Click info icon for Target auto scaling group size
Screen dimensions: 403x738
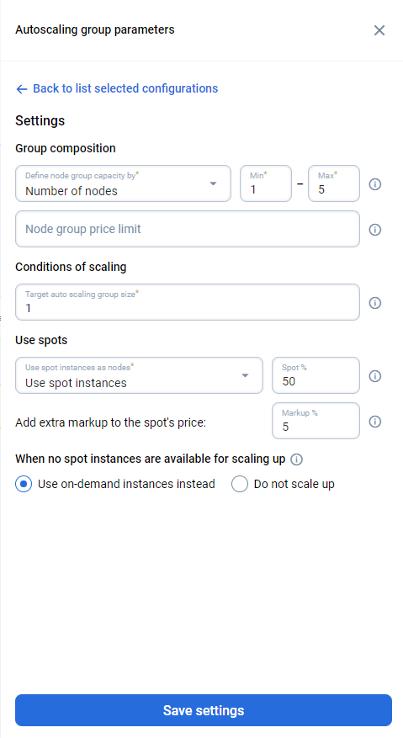click(x=374, y=303)
